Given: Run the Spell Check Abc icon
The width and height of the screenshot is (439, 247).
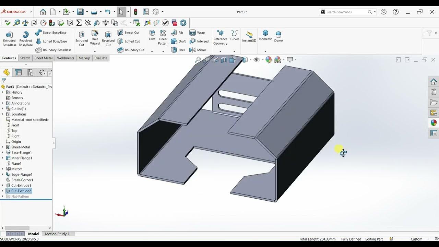Looking at the screenshot, I should [7, 23].
